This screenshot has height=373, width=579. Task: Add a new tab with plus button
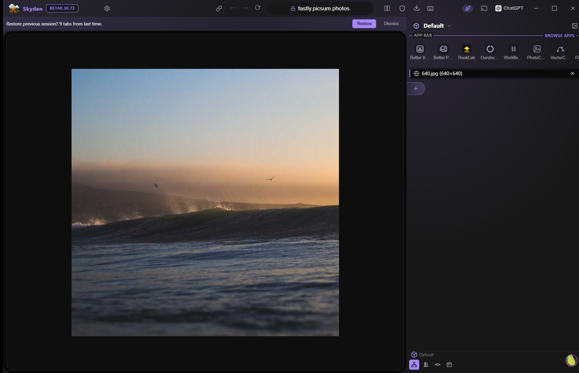coord(416,89)
